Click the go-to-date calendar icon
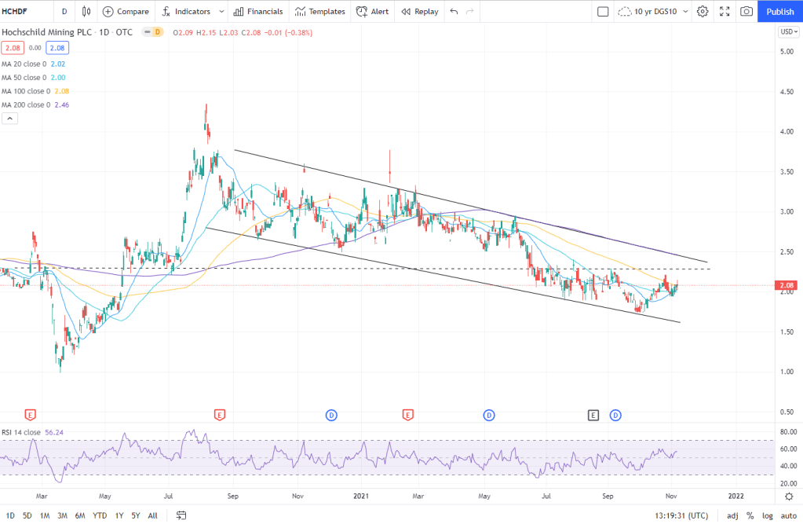 pyautogui.click(x=181, y=515)
